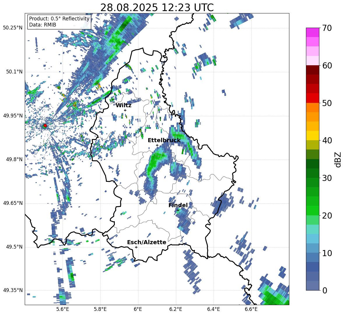This screenshot has width=345, height=315.
Task: Click the 49.5°N latitude label
Action: (14, 247)
